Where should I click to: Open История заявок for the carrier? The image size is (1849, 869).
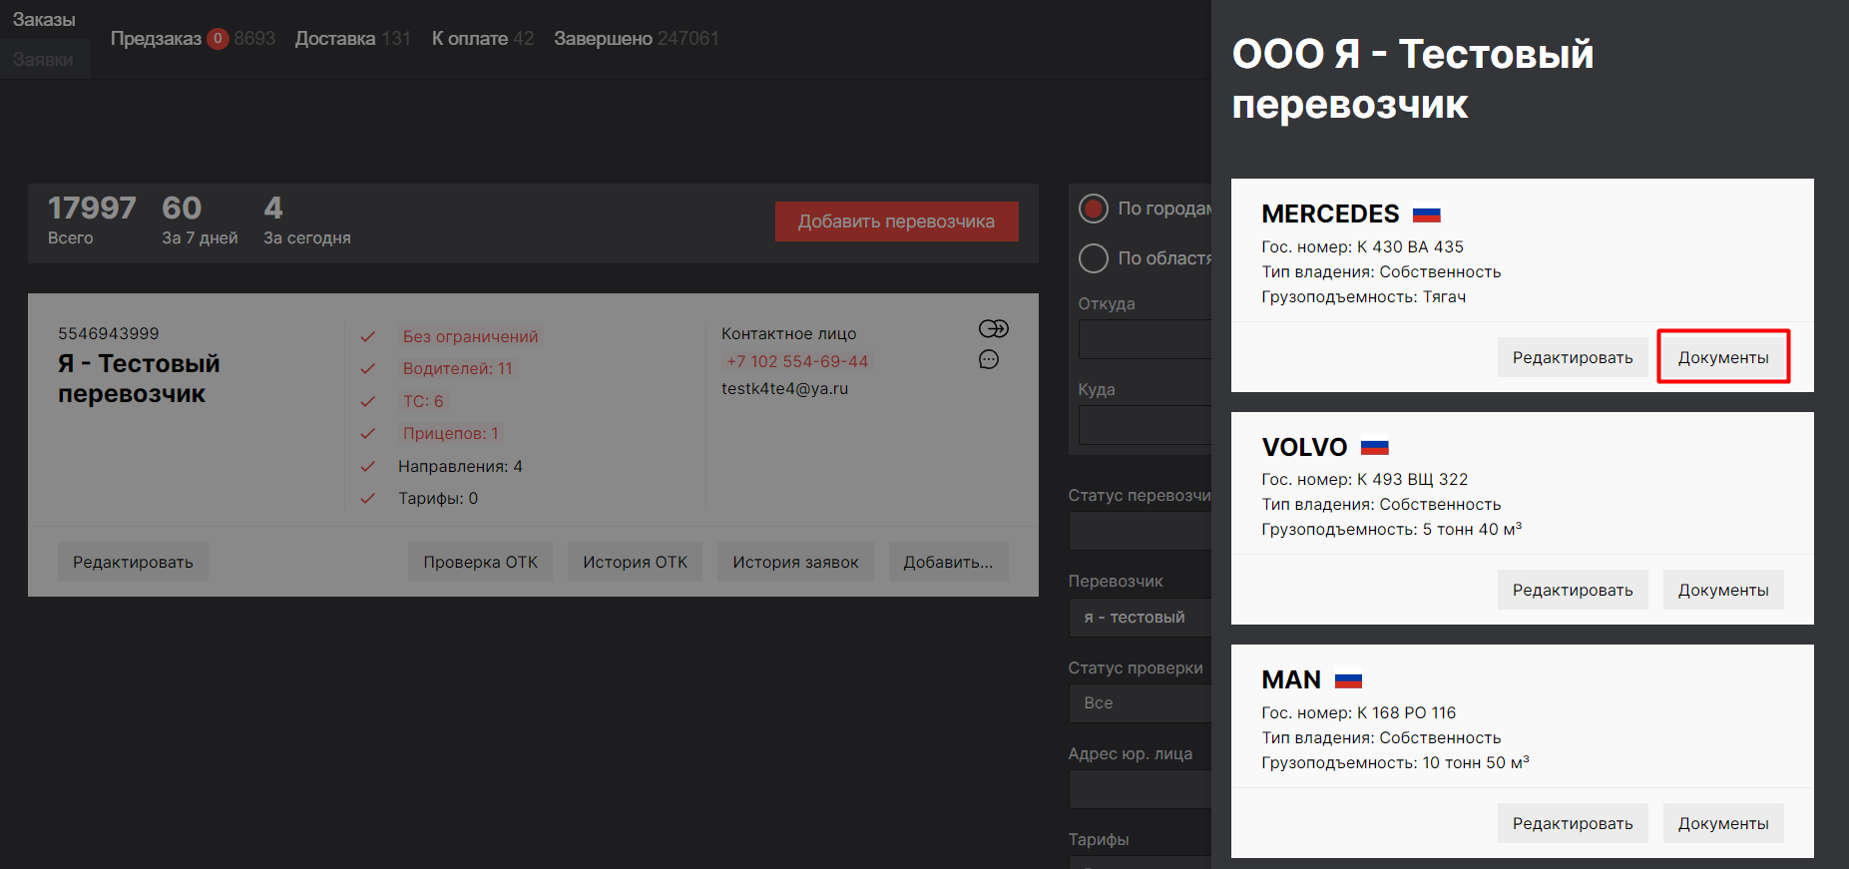pos(795,562)
